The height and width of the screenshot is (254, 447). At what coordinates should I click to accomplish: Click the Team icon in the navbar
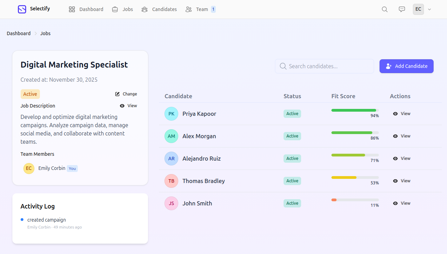point(188,9)
